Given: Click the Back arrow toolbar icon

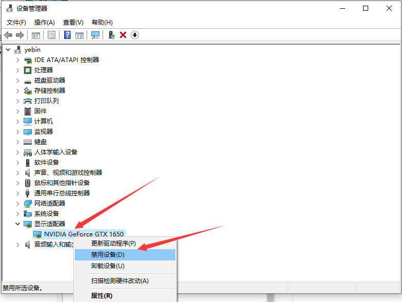Looking at the screenshot, I should click(x=8, y=35).
